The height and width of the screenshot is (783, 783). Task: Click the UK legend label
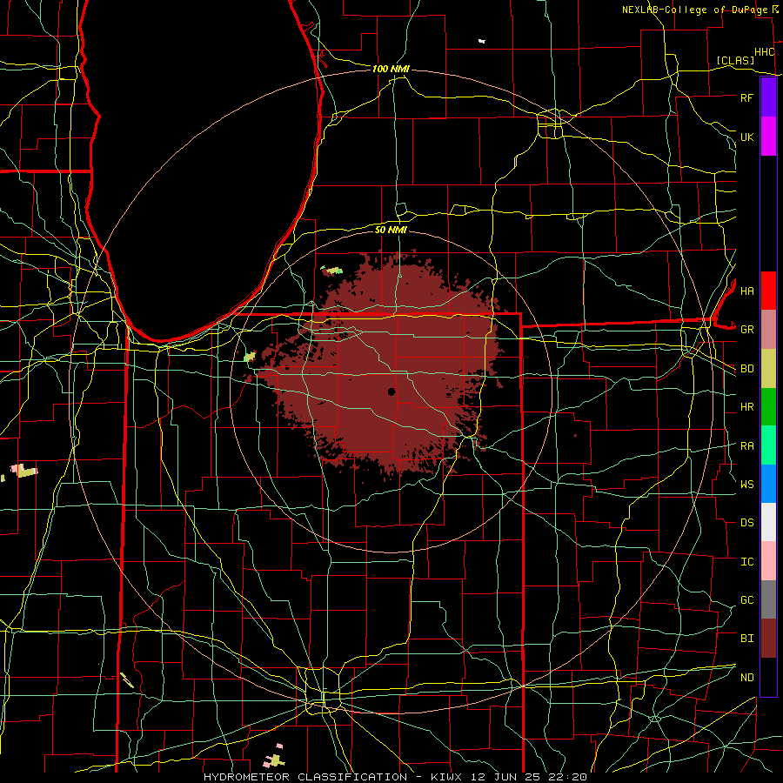[746, 137]
